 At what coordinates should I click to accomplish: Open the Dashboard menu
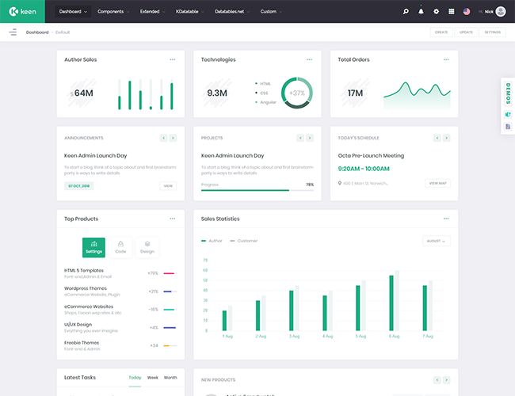[x=73, y=12]
